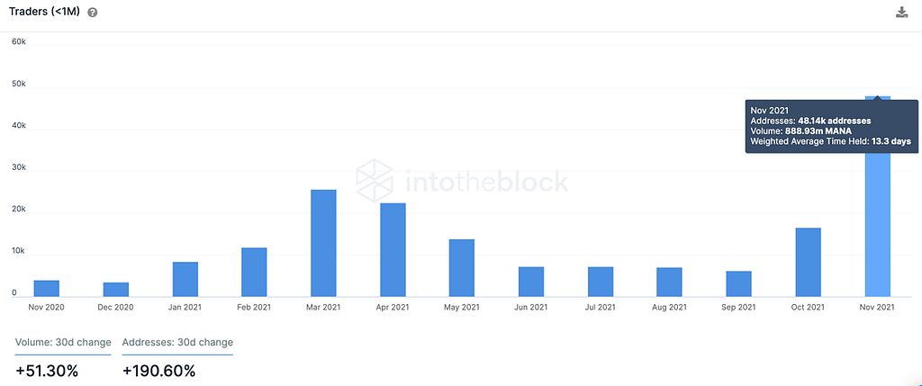
Task: Click the Oct 2021 bar
Action: click(808, 262)
